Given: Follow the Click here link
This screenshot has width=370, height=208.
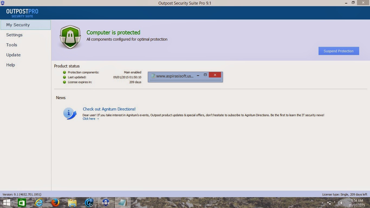Looking at the screenshot, I should pos(91,119).
